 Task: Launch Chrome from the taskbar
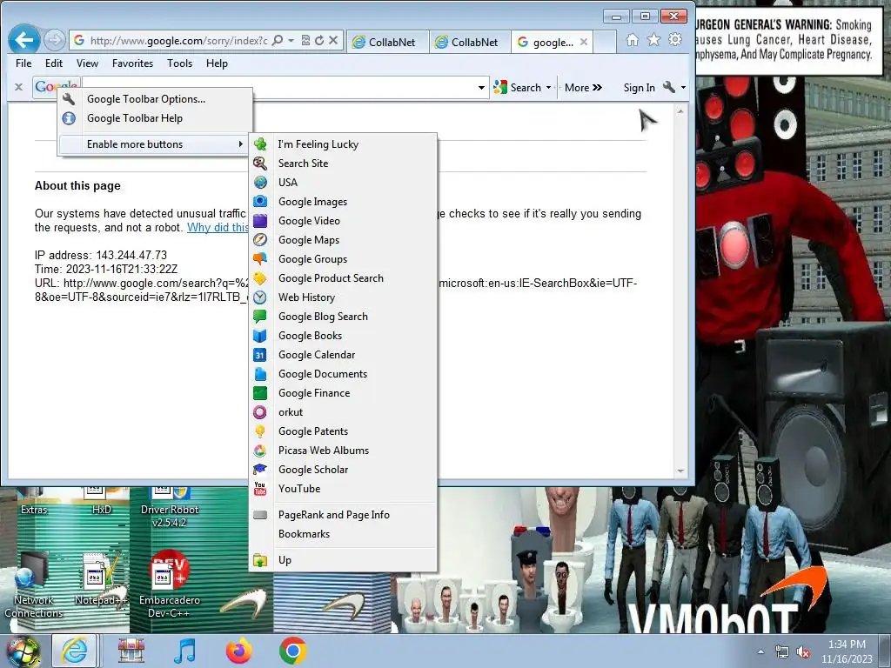tap(292, 651)
